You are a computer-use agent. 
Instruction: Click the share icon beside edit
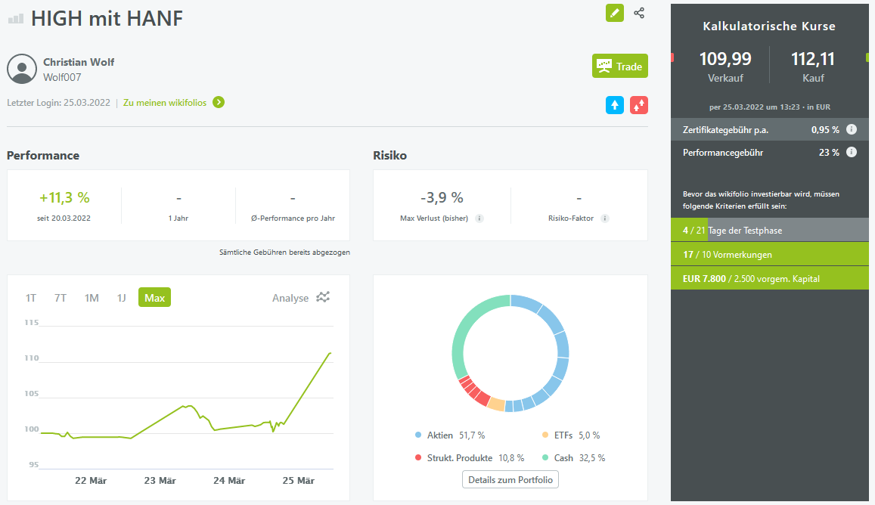(x=639, y=13)
